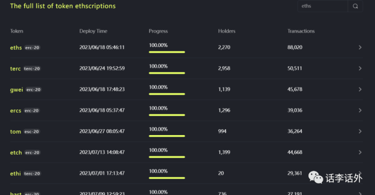Click the Deploy Time column header

click(x=93, y=31)
